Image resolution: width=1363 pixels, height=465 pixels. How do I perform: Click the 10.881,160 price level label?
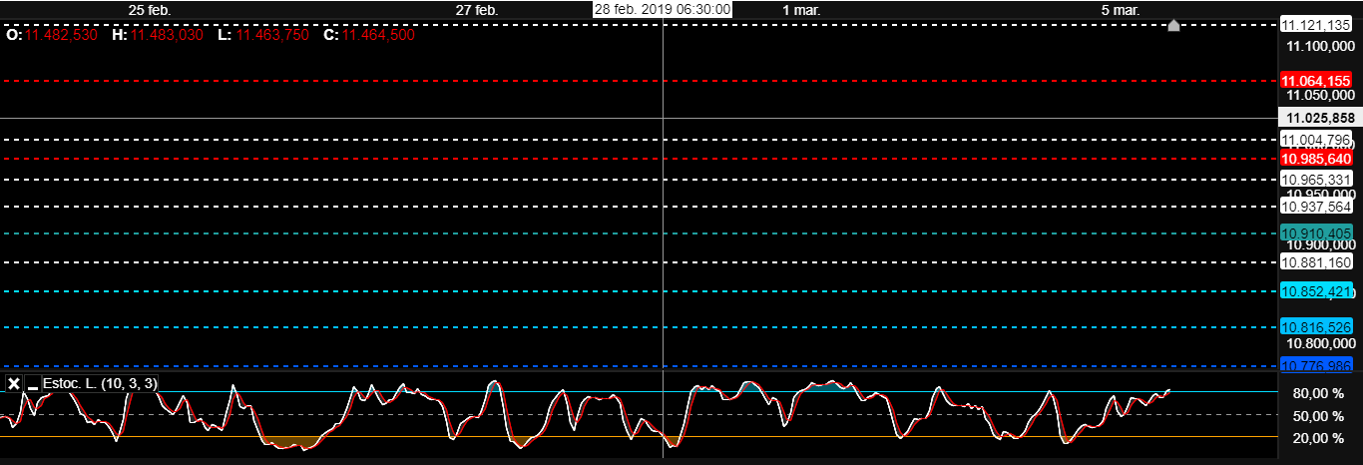[1316, 263]
